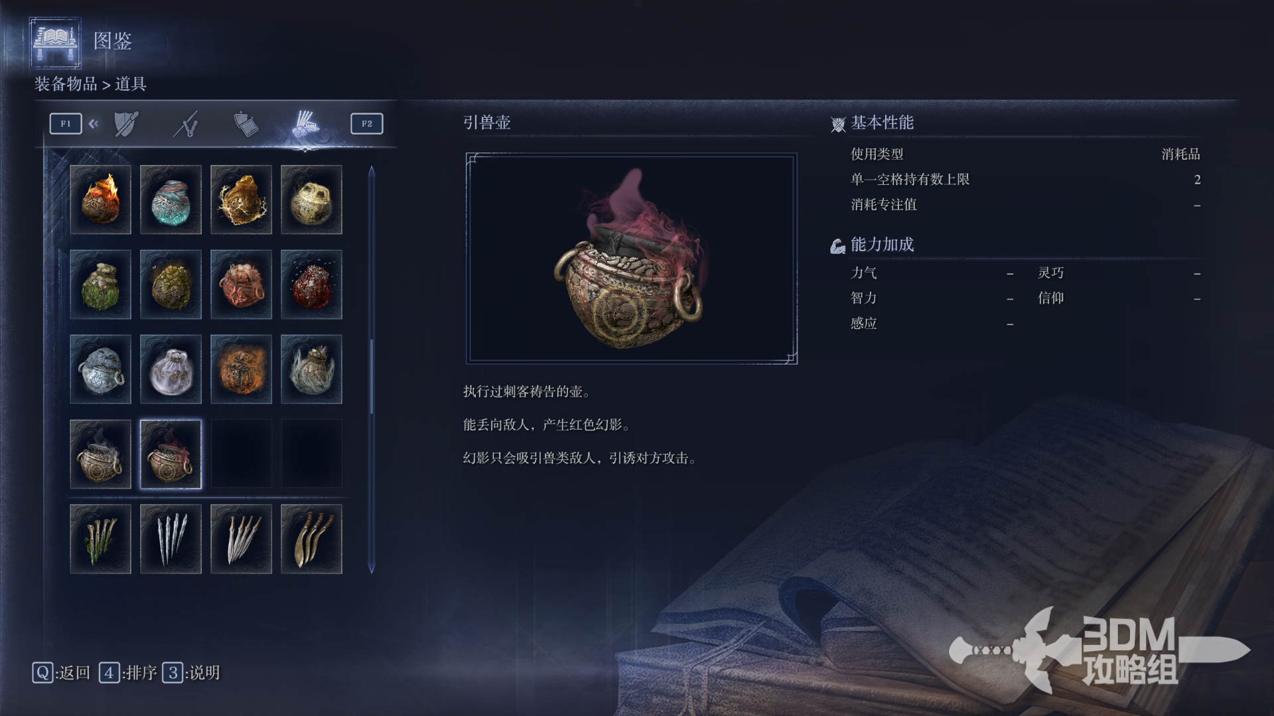
Task: Select the gray smoking ringed pot
Action: pos(100,454)
